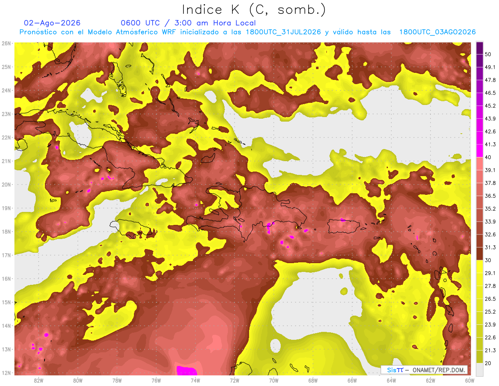Viewport: 499px width, 386px height.
Task: Click the 39.1 value on the color scale
Action: (x=490, y=170)
